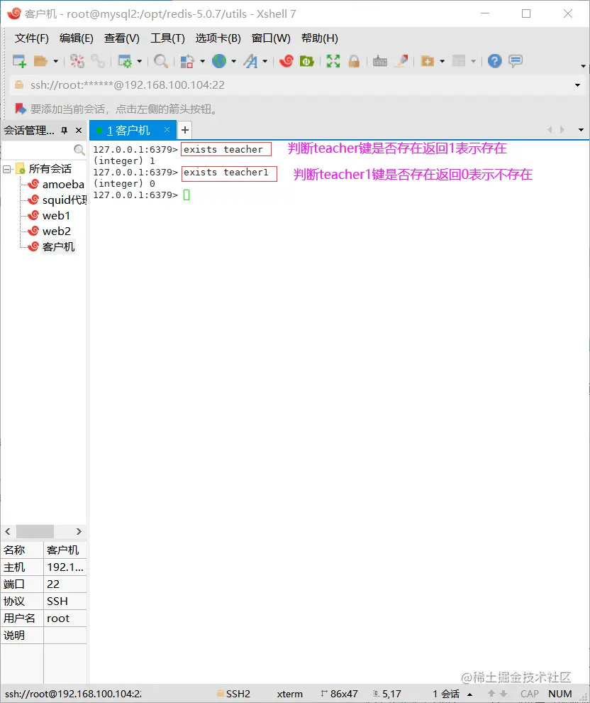The height and width of the screenshot is (703, 590).
Task: Close the 1 客户机 tab
Action: [x=167, y=129]
